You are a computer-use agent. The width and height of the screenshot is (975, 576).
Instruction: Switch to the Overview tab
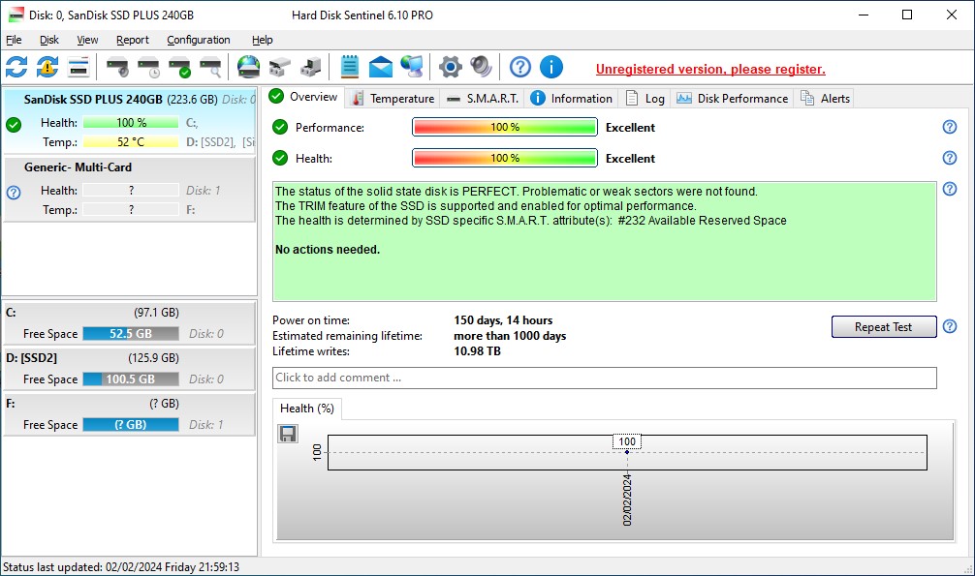303,97
